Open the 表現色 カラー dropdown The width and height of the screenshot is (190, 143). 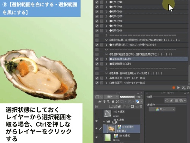(x=162, y=109)
